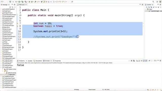This screenshot has height=91, width=162.
Task: Click the New Java Package icon
Action: click(29, 2)
